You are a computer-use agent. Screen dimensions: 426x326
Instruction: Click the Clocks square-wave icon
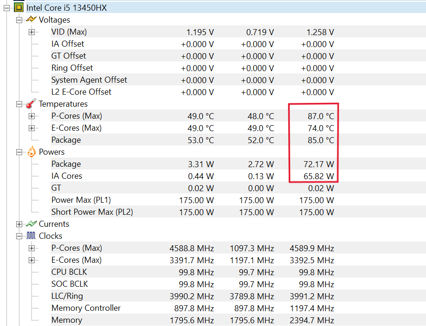31,235
